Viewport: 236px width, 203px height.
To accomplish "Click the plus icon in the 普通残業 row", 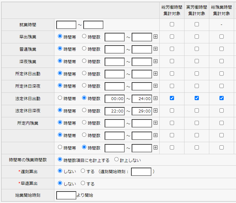I will click(x=156, y=49).
